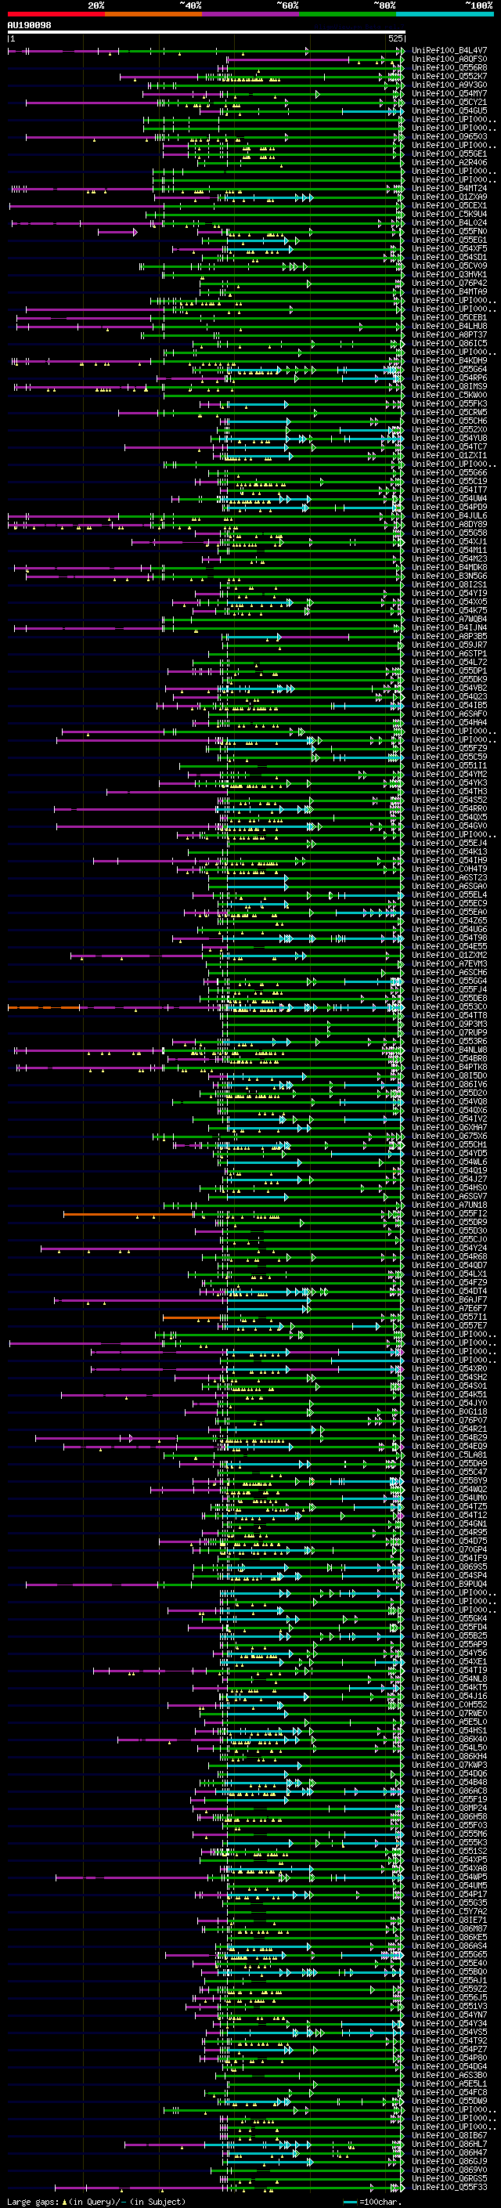
Task: Select the UniRef100_Q86HL7 label
Action: pyautogui.click(x=449, y=2144)
